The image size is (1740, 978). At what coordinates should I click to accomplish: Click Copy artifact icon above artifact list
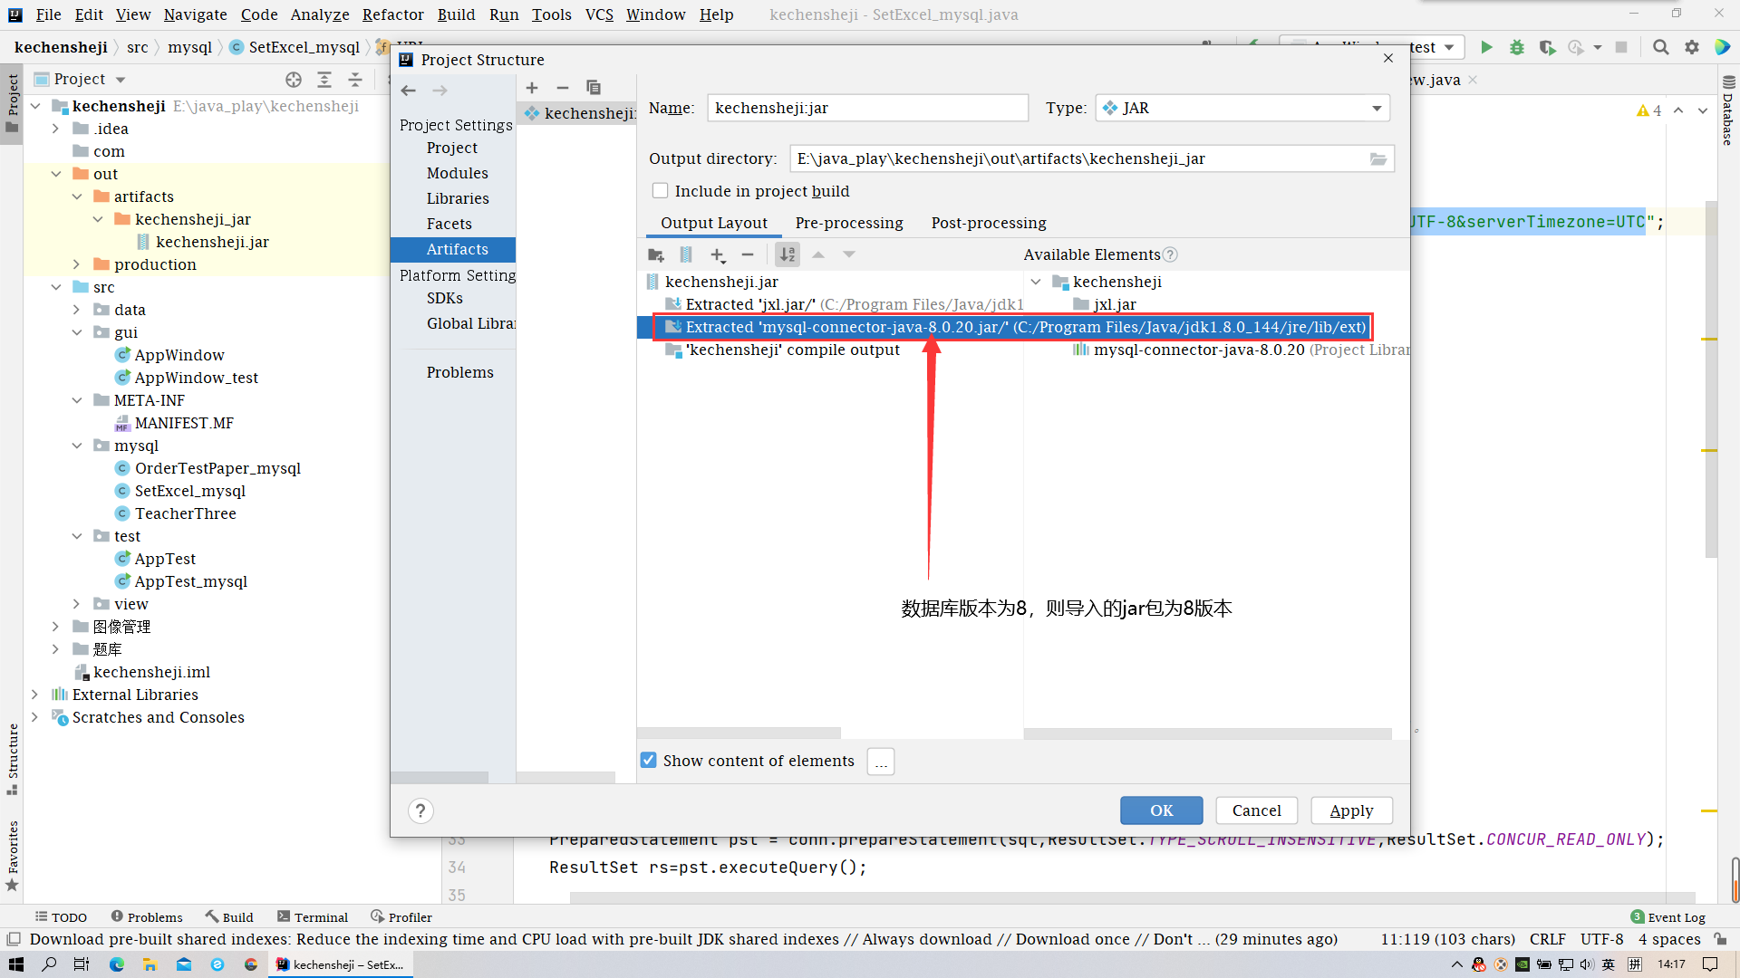[x=594, y=88]
